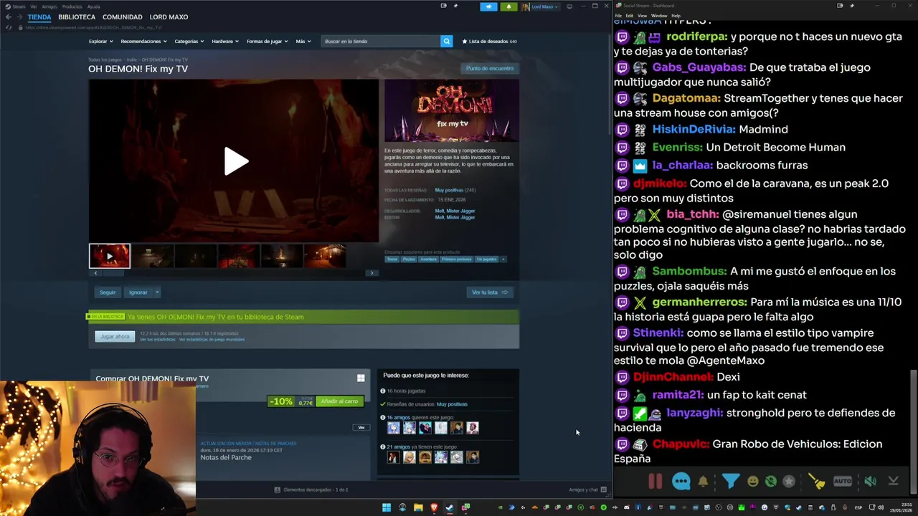
Task: Open Brave browser from taskbar
Action: (x=434, y=507)
